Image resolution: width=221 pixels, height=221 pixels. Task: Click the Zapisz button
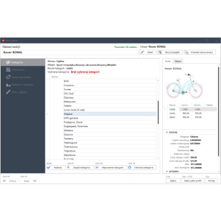173,180
